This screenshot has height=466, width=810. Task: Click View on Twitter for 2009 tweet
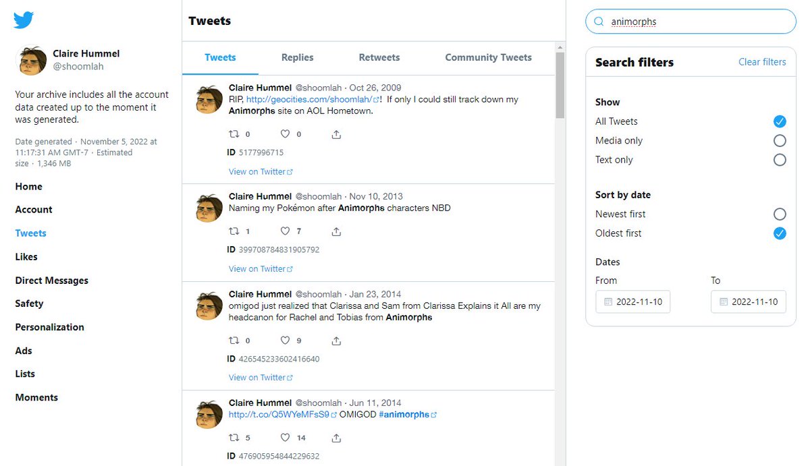[261, 172]
